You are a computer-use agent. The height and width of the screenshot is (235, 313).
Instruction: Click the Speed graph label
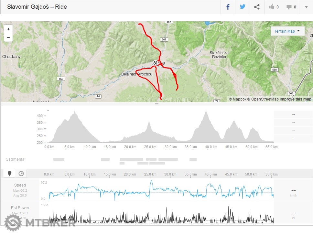pyautogui.click(x=20, y=185)
